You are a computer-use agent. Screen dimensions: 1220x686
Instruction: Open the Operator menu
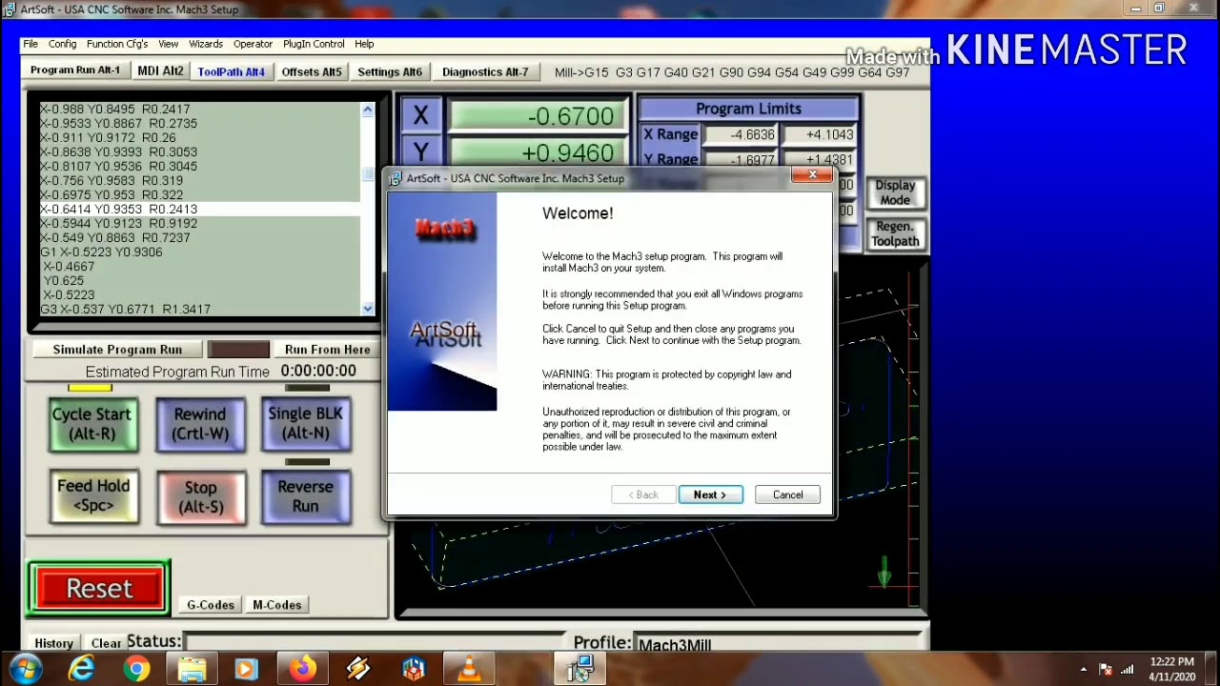tap(253, 44)
